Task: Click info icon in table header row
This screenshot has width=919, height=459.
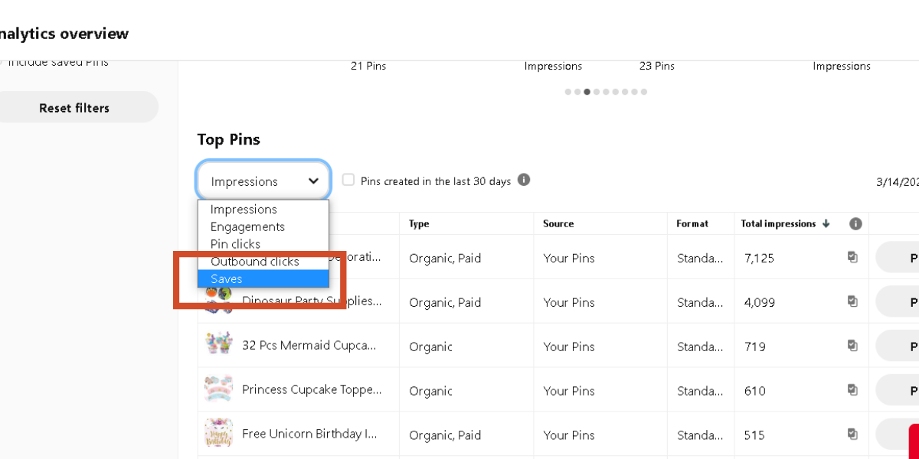Action: pos(855,223)
